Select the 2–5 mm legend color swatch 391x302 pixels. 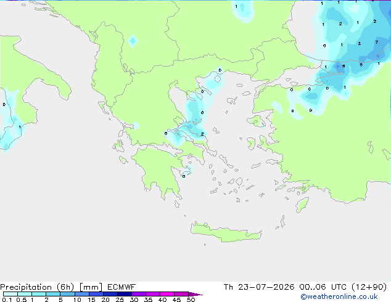click(53, 294)
